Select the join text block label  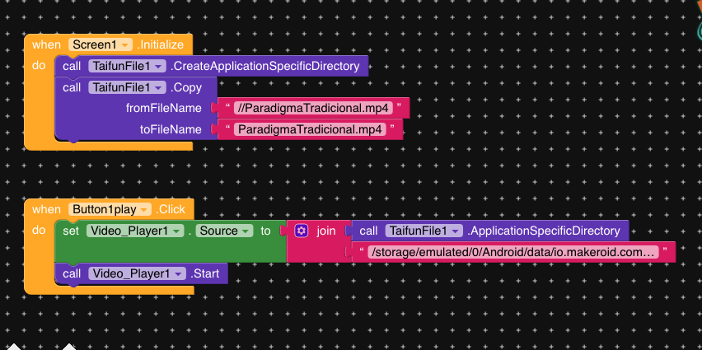point(326,231)
